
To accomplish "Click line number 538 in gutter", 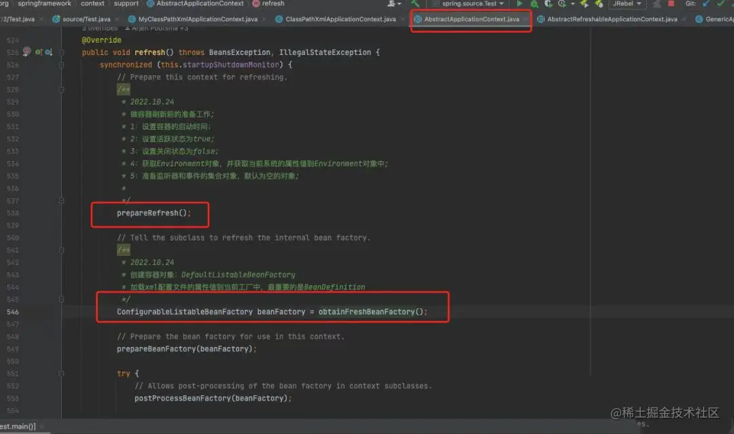I will click(13, 213).
